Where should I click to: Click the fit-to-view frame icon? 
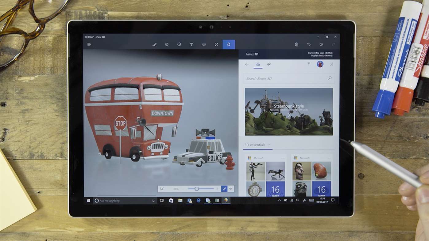click(162, 189)
